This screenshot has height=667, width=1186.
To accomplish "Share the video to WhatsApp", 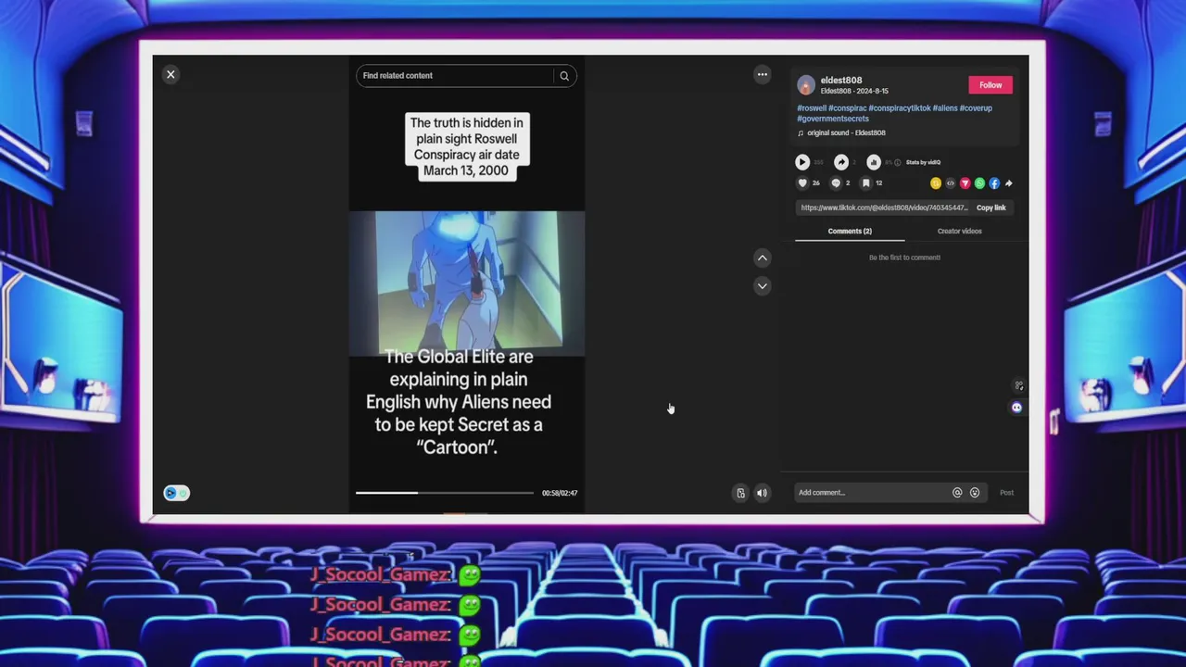I will [980, 183].
